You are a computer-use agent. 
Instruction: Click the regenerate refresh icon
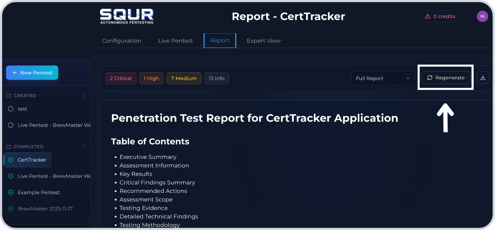[x=430, y=78]
